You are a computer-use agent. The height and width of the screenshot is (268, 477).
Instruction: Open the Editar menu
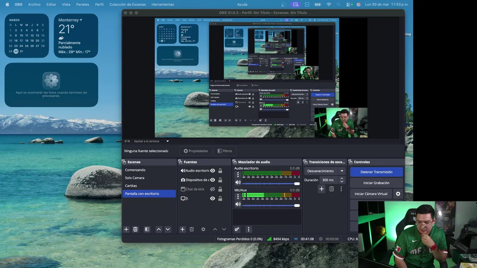click(51, 4)
